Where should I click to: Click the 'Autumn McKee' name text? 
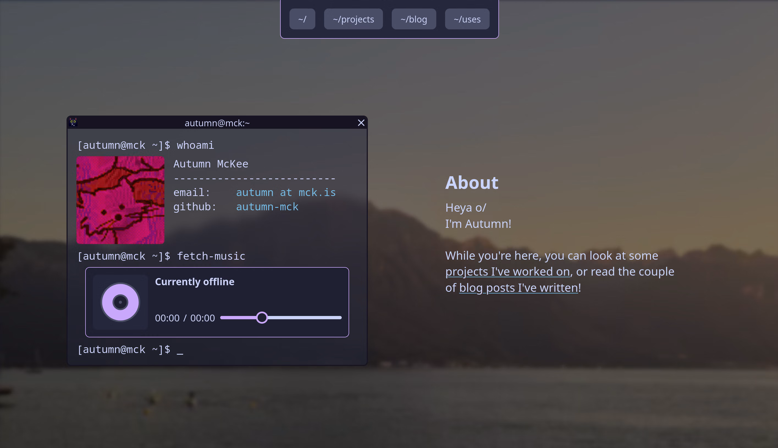coord(211,164)
